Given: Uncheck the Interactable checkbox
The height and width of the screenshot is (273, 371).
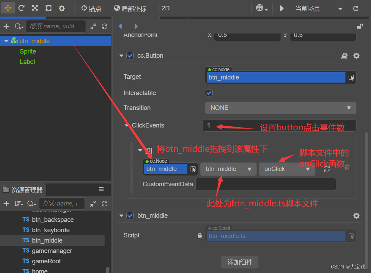Looking at the screenshot, I should pos(209,93).
